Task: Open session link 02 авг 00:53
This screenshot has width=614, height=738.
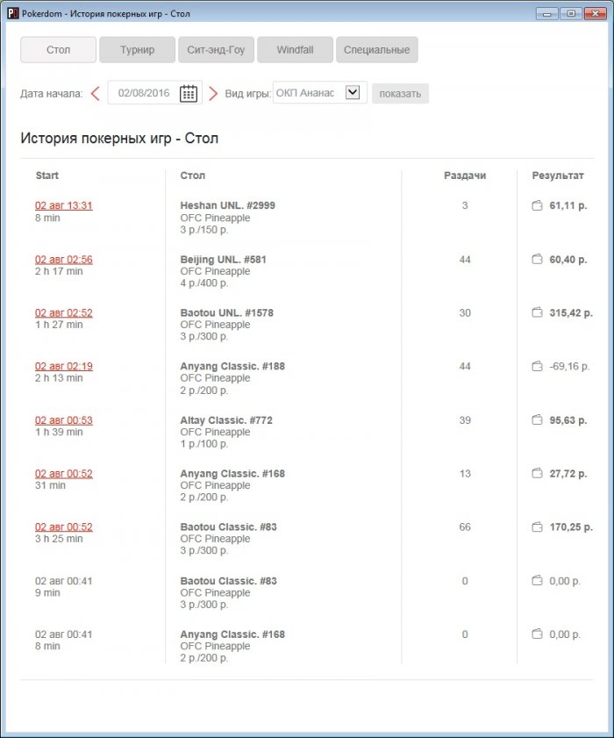Action: [x=63, y=419]
